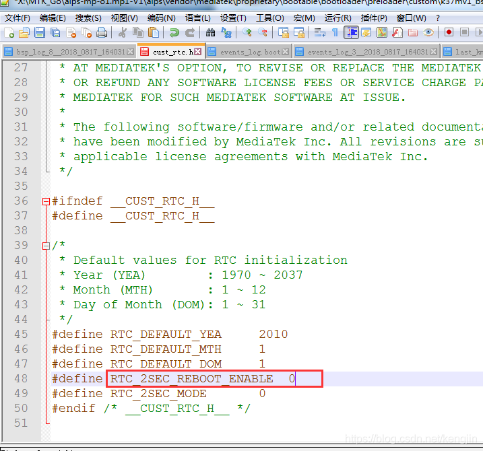Save all files with the Save All icon

pos(55,32)
